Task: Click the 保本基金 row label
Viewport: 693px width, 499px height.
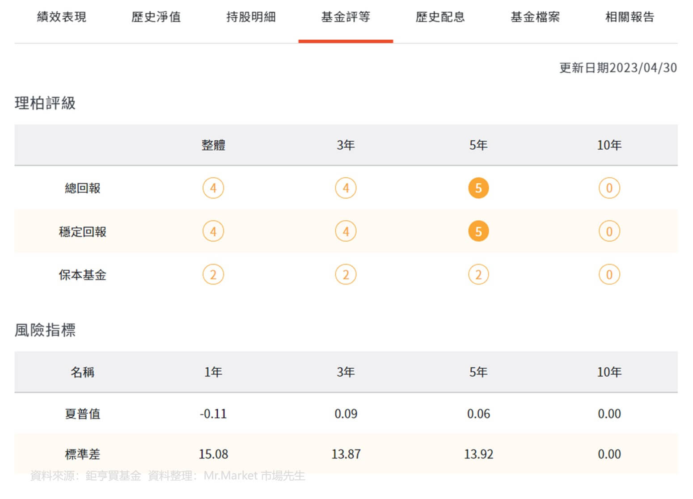Action: (83, 275)
